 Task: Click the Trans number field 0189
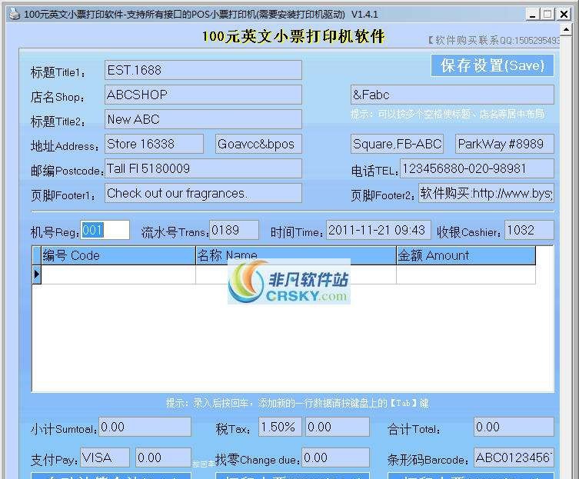click(235, 230)
